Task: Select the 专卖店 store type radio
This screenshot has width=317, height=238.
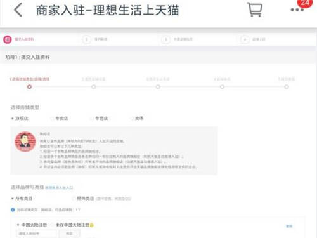Action: (x=52, y=118)
